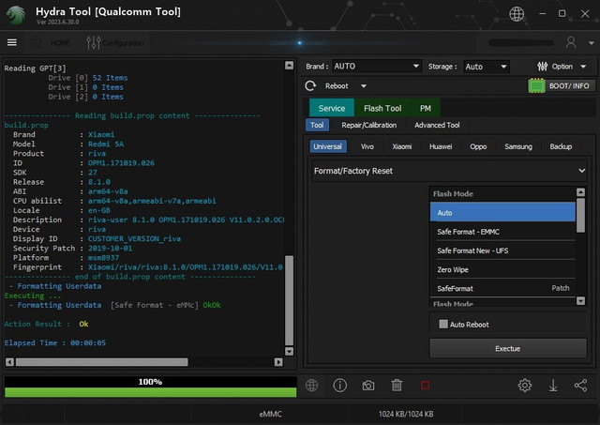Open the Advanced Tool sub-tab

pyautogui.click(x=437, y=125)
